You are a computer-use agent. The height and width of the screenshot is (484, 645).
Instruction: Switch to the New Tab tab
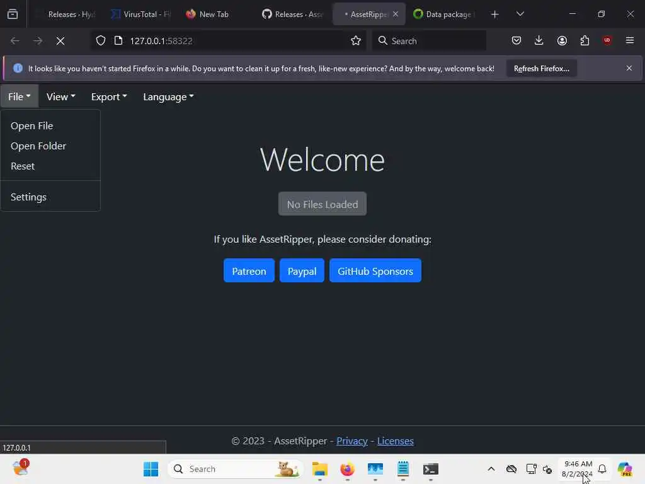[x=214, y=14]
